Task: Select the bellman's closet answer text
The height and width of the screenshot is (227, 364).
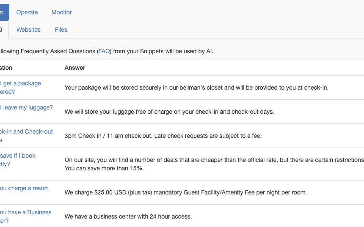Action: pos(196,88)
